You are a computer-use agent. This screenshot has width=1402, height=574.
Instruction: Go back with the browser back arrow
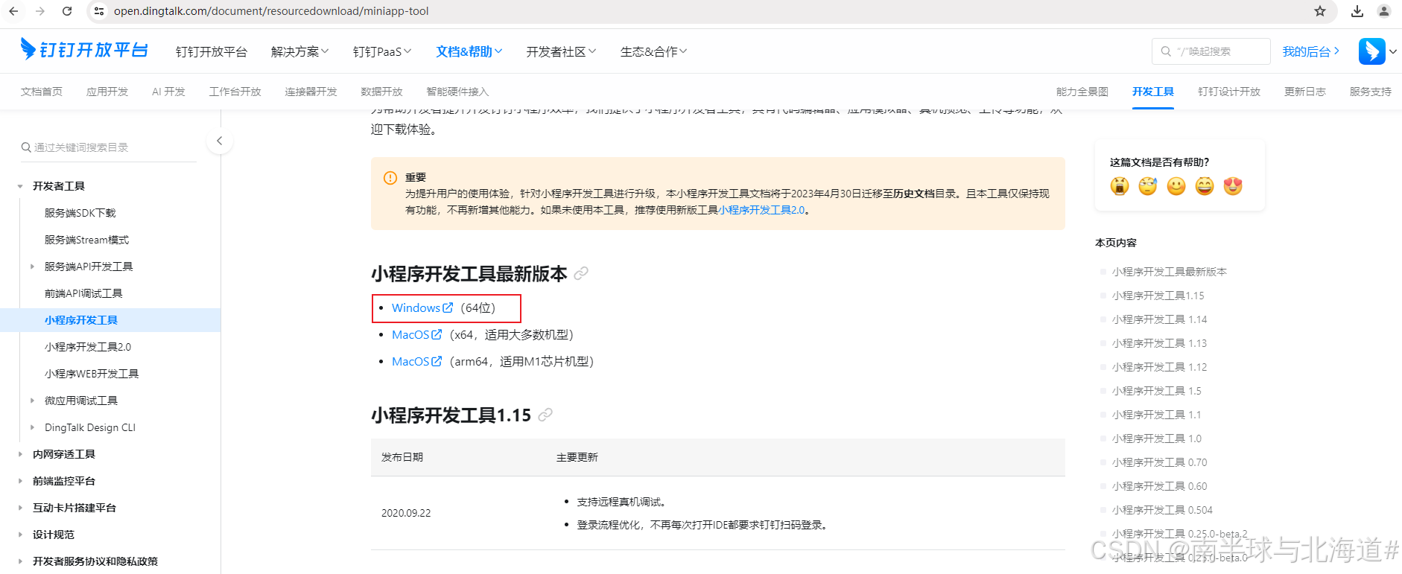click(13, 11)
